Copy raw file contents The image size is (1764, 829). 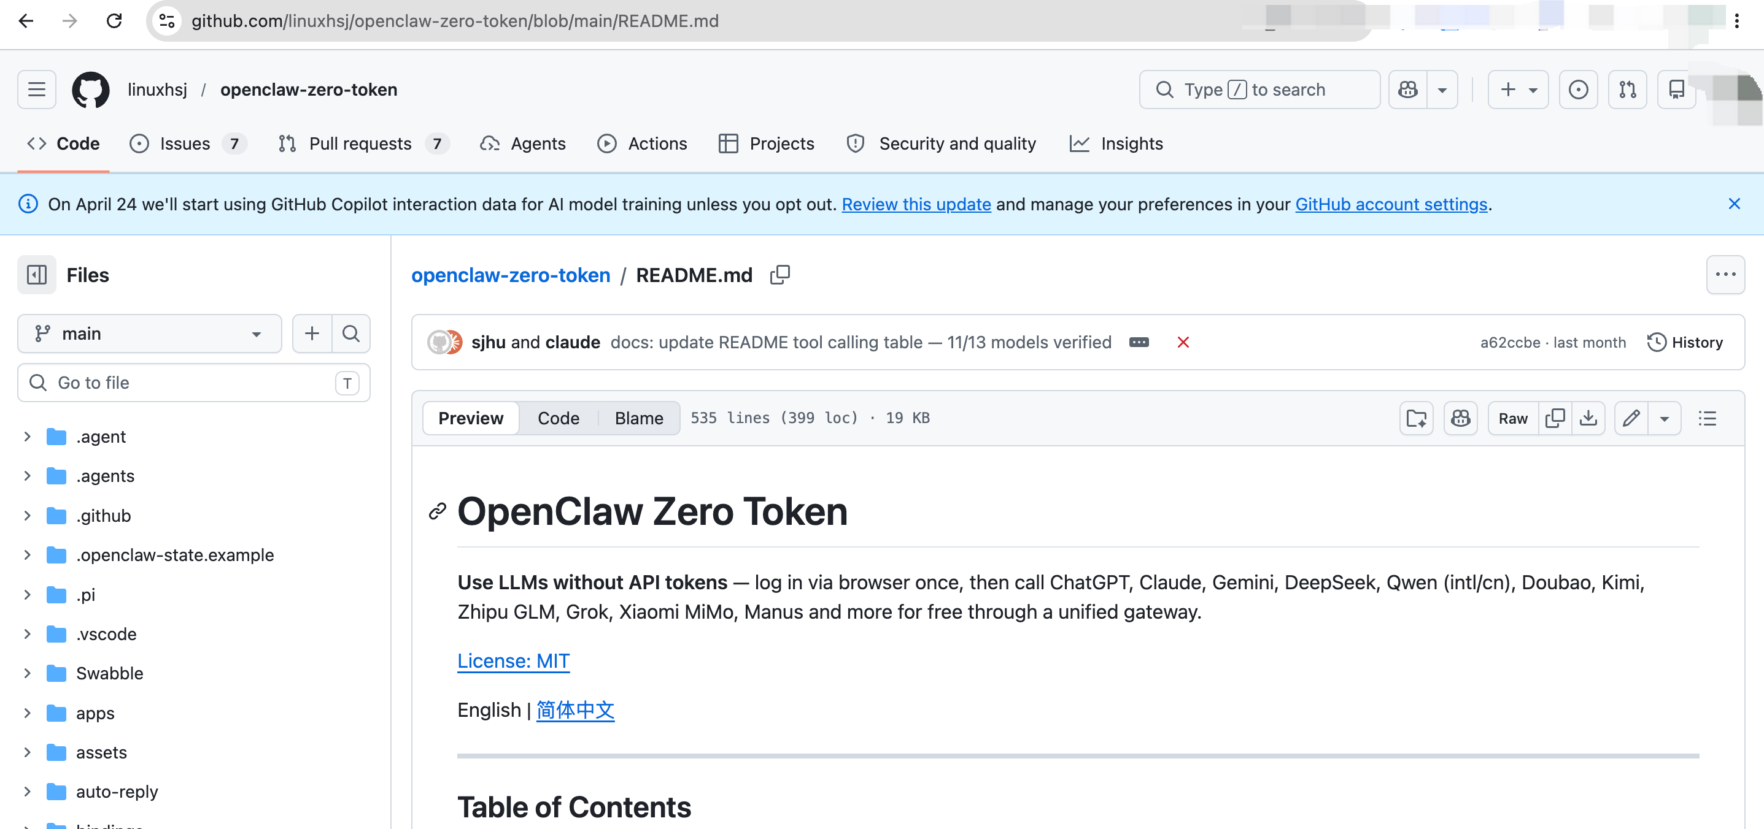point(1555,418)
